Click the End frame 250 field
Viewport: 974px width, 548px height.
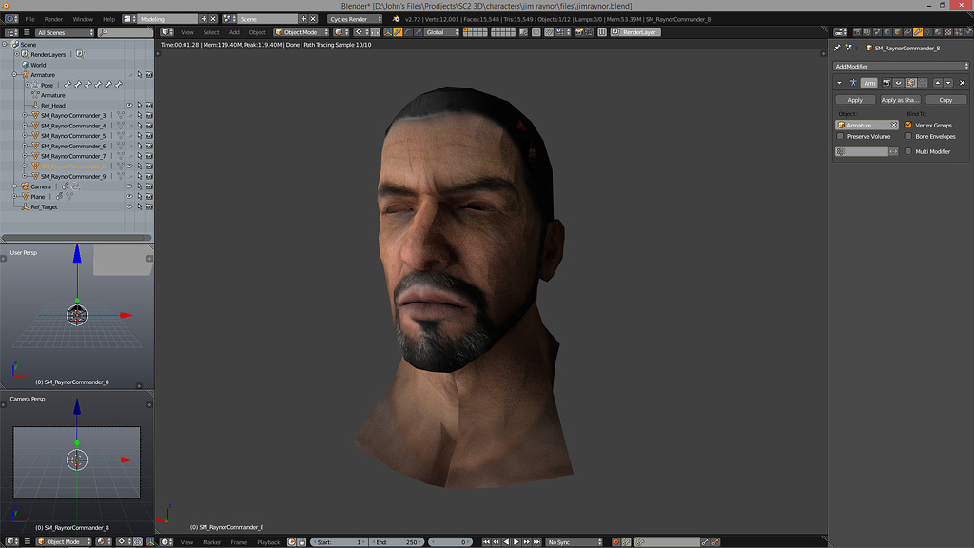[397, 541]
